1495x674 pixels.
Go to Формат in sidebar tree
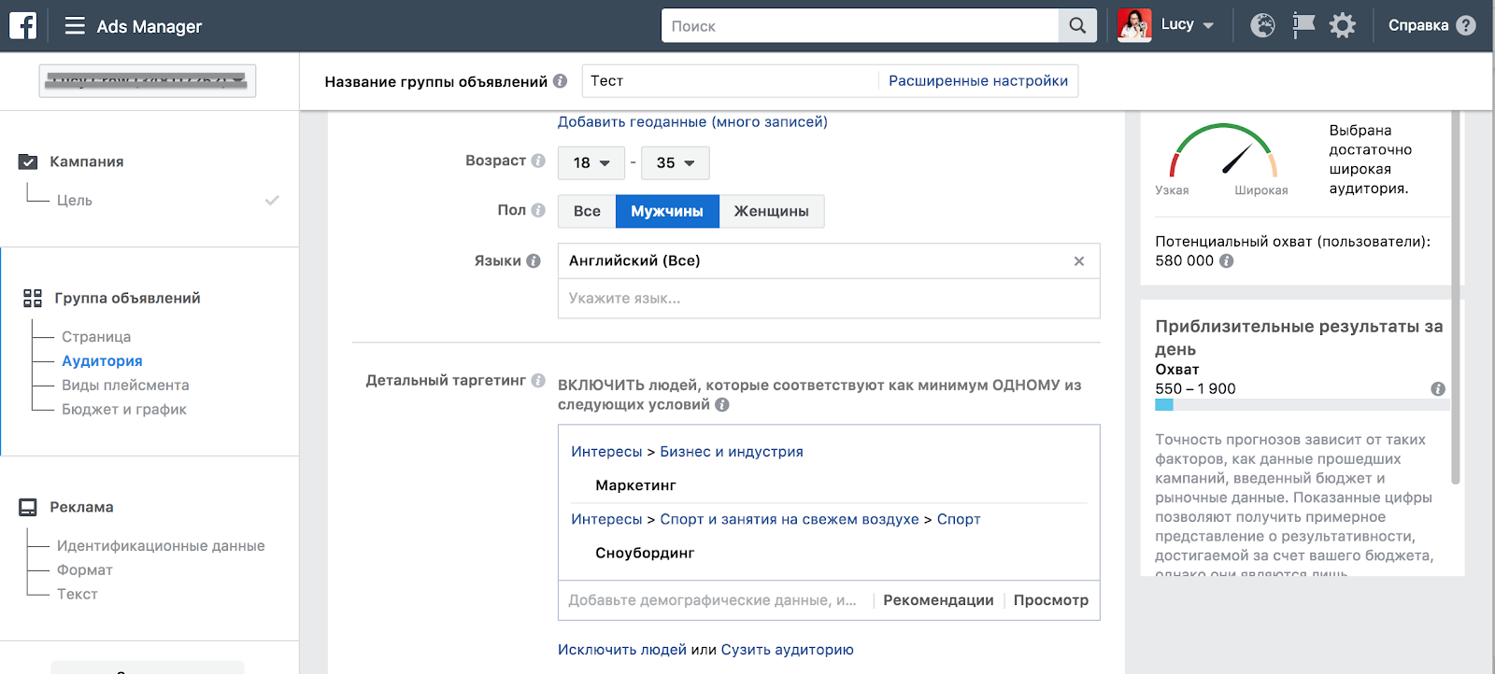[x=84, y=569]
